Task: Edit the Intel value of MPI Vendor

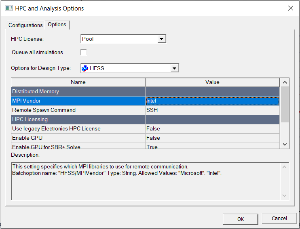Action: click(x=212, y=101)
